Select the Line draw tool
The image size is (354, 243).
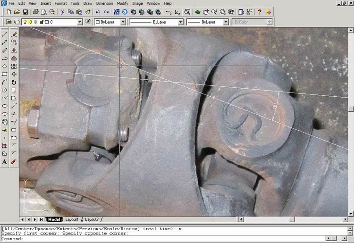(x=4, y=34)
